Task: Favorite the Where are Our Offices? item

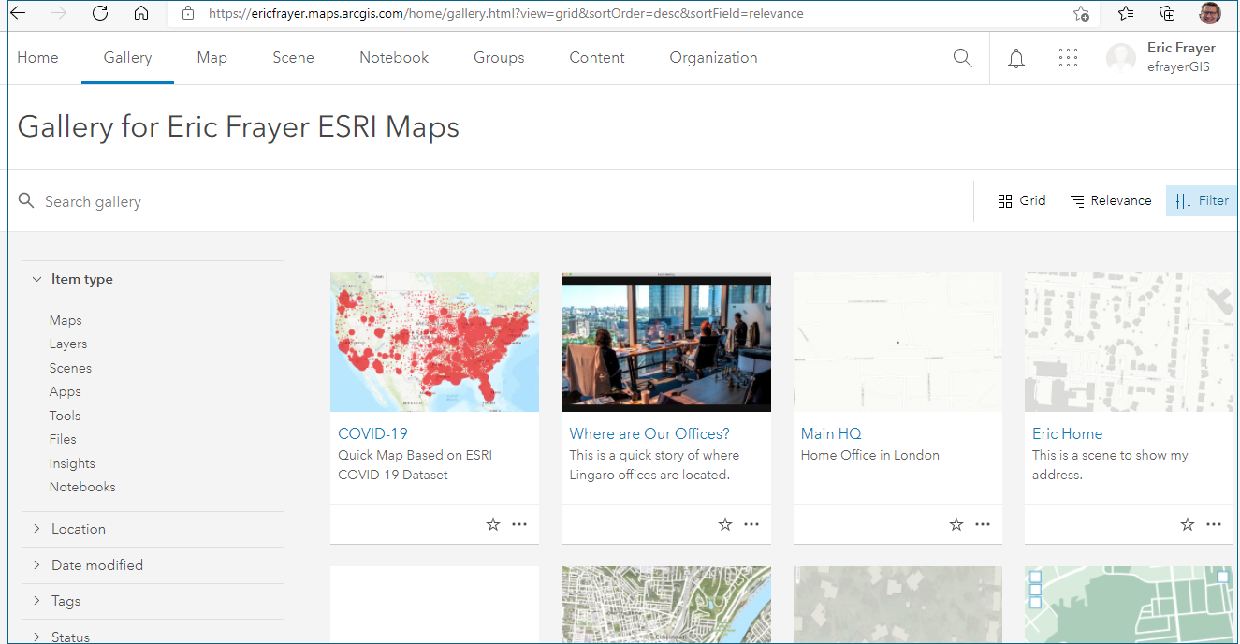Action: tap(725, 525)
